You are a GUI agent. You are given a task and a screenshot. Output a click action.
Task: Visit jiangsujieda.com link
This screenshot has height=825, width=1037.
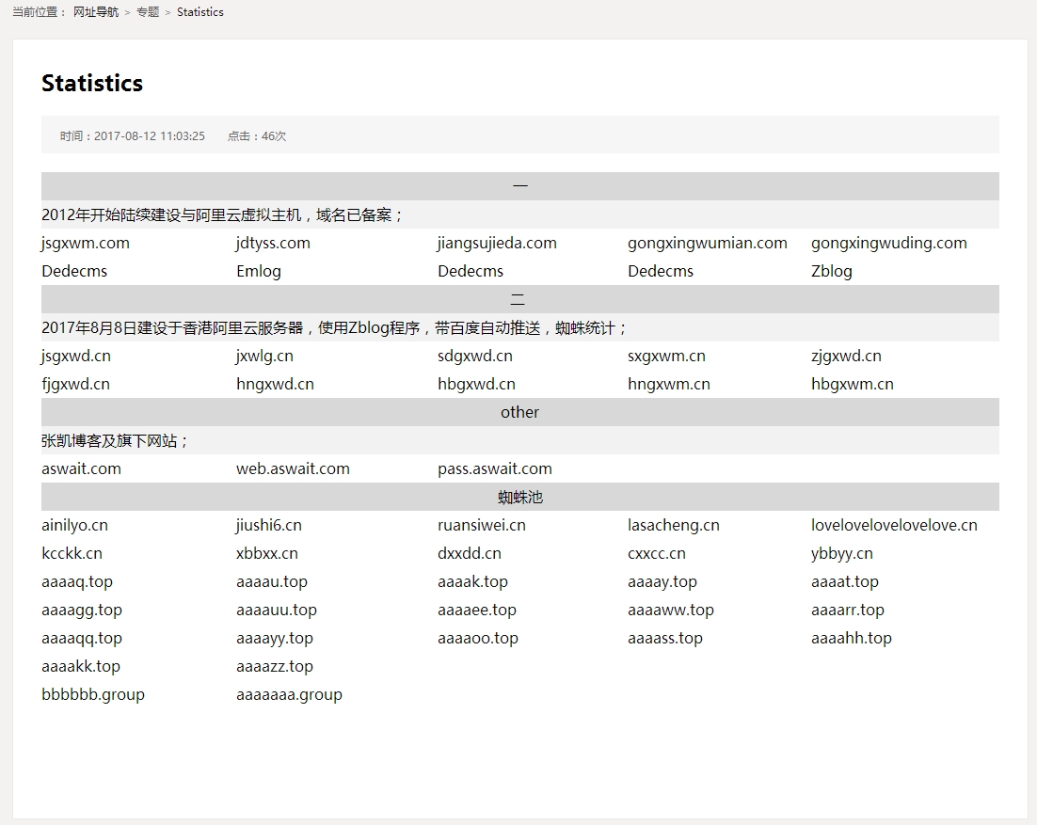tap(497, 243)
